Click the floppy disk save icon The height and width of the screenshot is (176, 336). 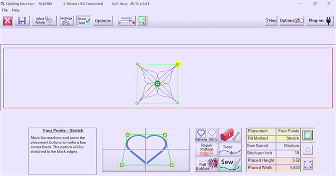coord(22,21)
